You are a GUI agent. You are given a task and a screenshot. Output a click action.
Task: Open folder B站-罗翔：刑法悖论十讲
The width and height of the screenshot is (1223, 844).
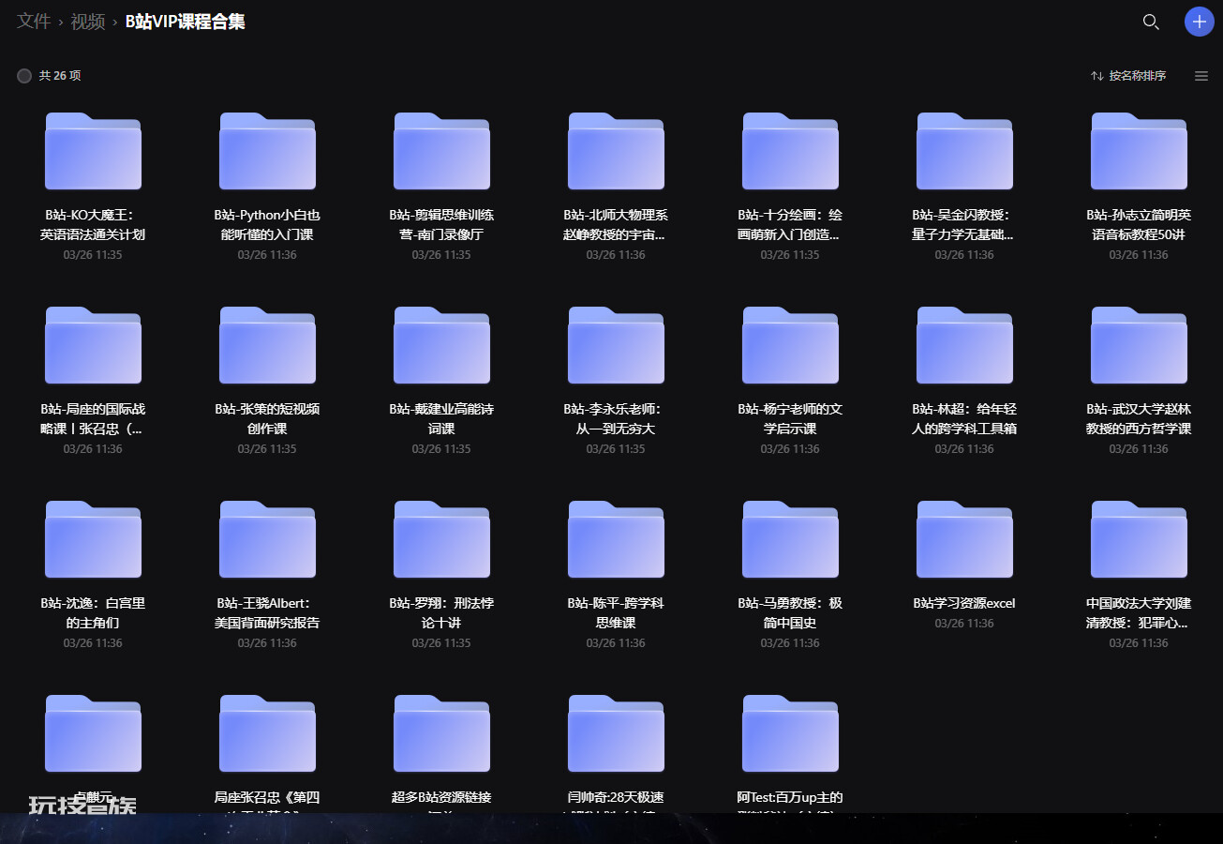click(441, 539)
